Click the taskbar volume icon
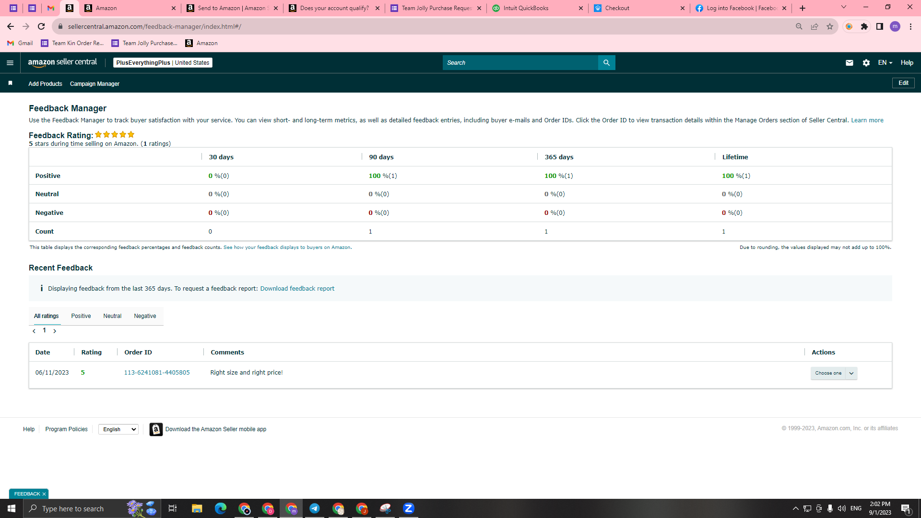Viewport: 921px width, 518px height. (x=842, y=508)
